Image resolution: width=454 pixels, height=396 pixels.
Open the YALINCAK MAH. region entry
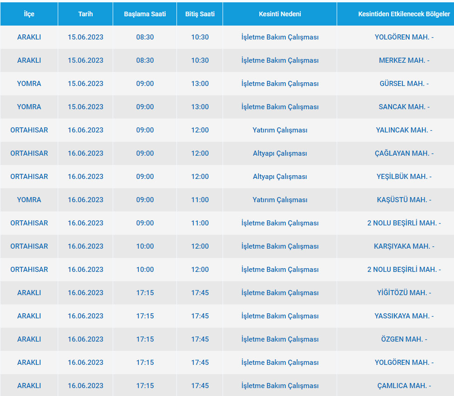404,130
